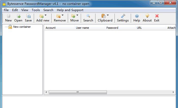Open Help with the question mark icon
178x108 pixels.
point(137,16)
